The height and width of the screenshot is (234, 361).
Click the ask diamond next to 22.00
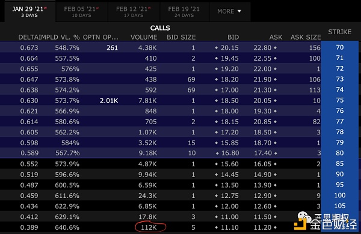(275, 69)
